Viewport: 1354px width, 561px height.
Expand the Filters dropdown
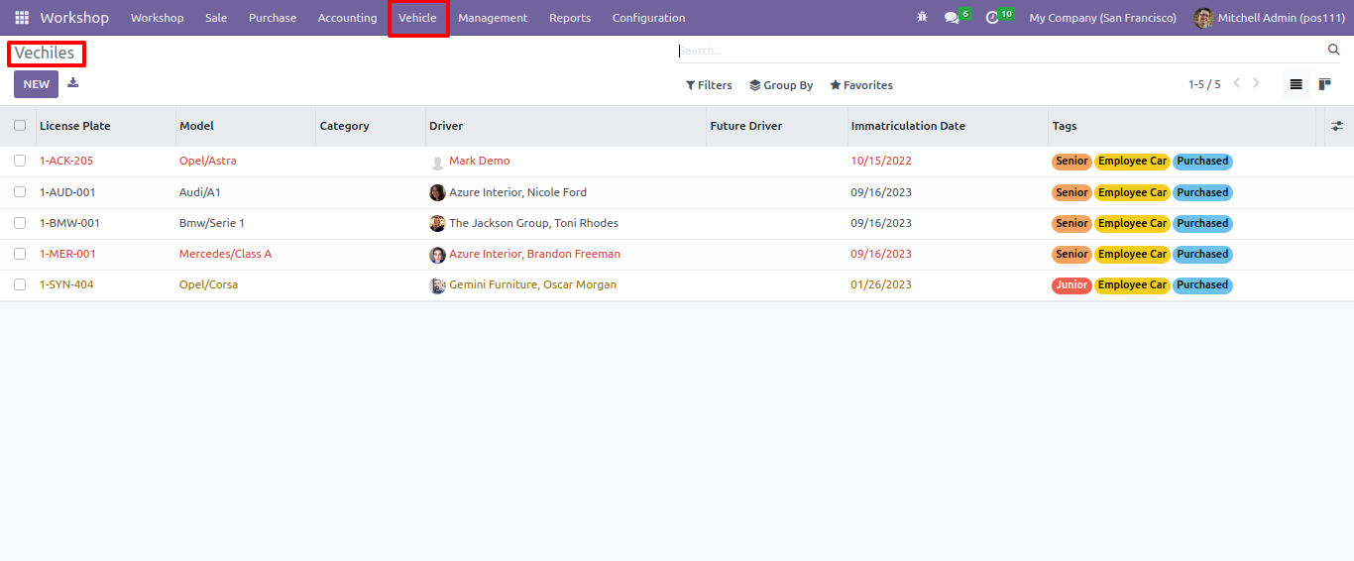click(709, 85)
